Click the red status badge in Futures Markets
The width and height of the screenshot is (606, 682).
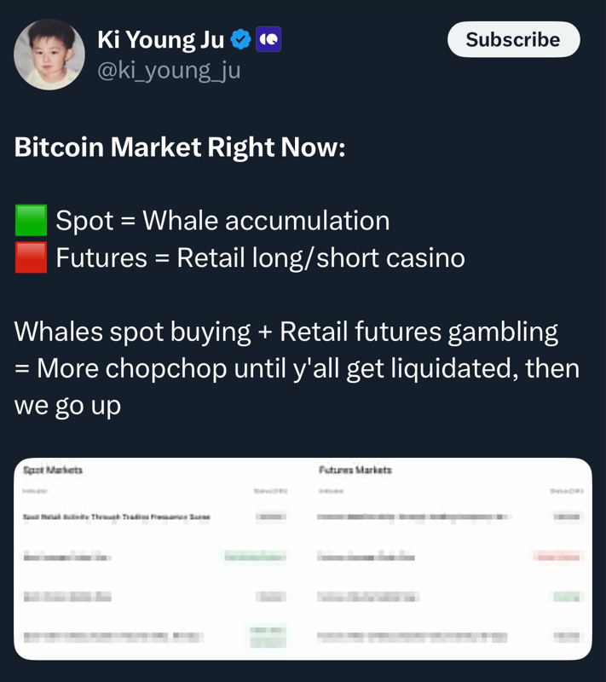pos(557,557)
